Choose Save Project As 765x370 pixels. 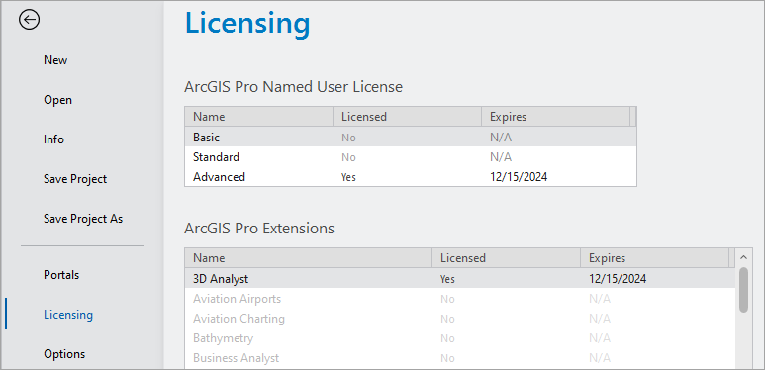[x=83, y=219]
